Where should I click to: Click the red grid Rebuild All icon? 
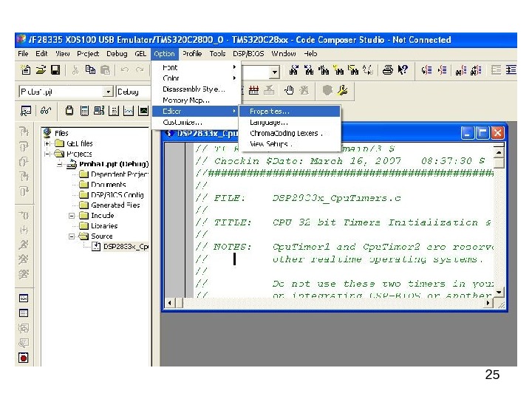(x=253, y=90)
